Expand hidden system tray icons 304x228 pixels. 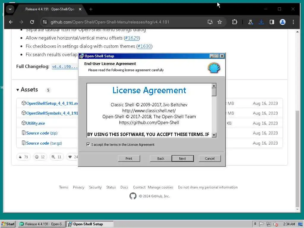tap(255, 224)
